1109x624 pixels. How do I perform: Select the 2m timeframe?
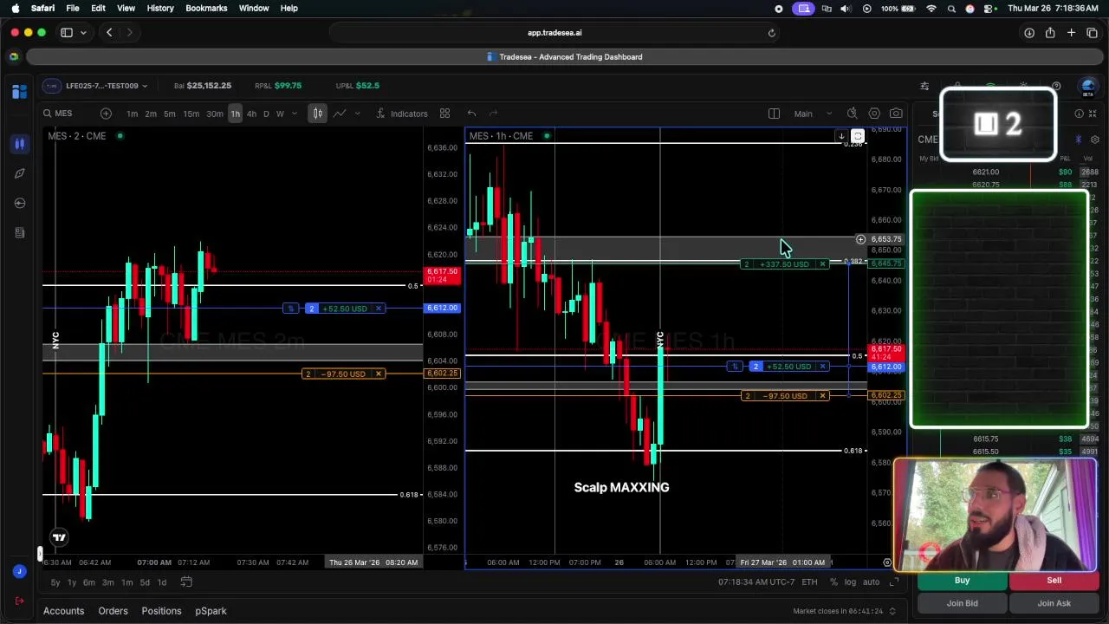pyautogui.click(x=151, y=114)
